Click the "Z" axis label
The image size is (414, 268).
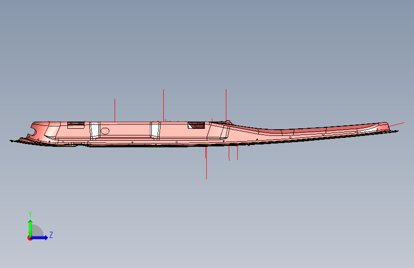tap(51, 235)
